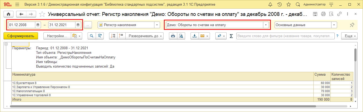Close the report tab with X
Screen dimensions: 363x112
(355, 14)
